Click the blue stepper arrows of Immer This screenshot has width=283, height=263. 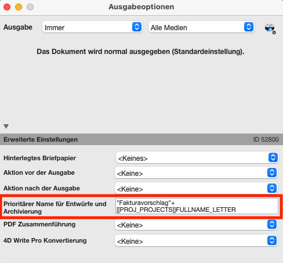pyautogui.click(x=137, y=27)
